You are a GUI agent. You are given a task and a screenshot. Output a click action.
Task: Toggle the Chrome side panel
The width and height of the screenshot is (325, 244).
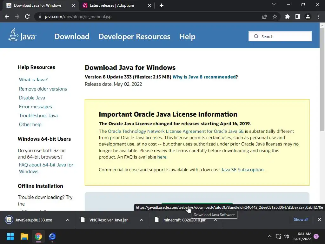click(298, 17)
